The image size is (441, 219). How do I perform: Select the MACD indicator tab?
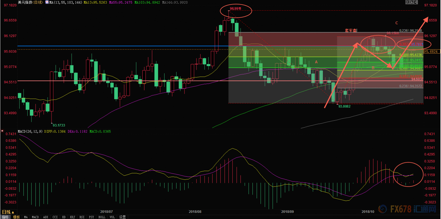pyautogui.click(x=35, y=217)
